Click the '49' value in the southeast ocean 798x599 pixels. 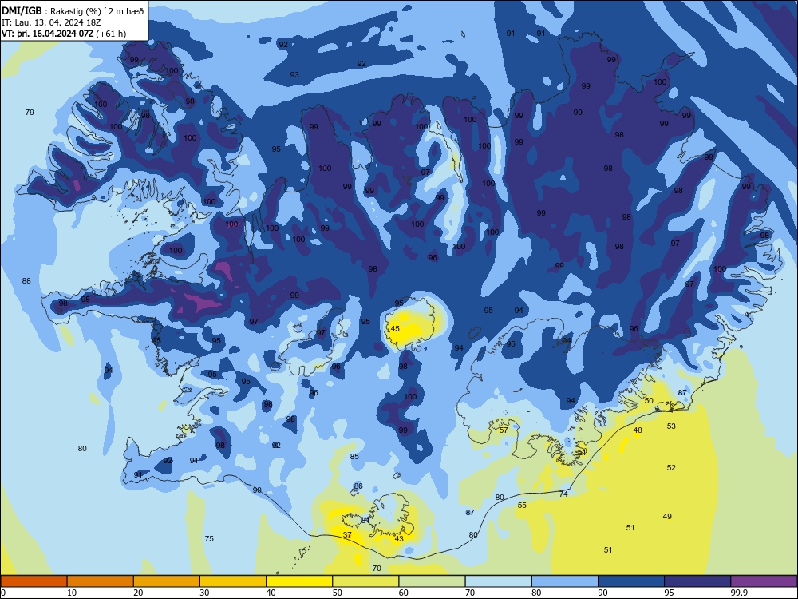(667, 517)
